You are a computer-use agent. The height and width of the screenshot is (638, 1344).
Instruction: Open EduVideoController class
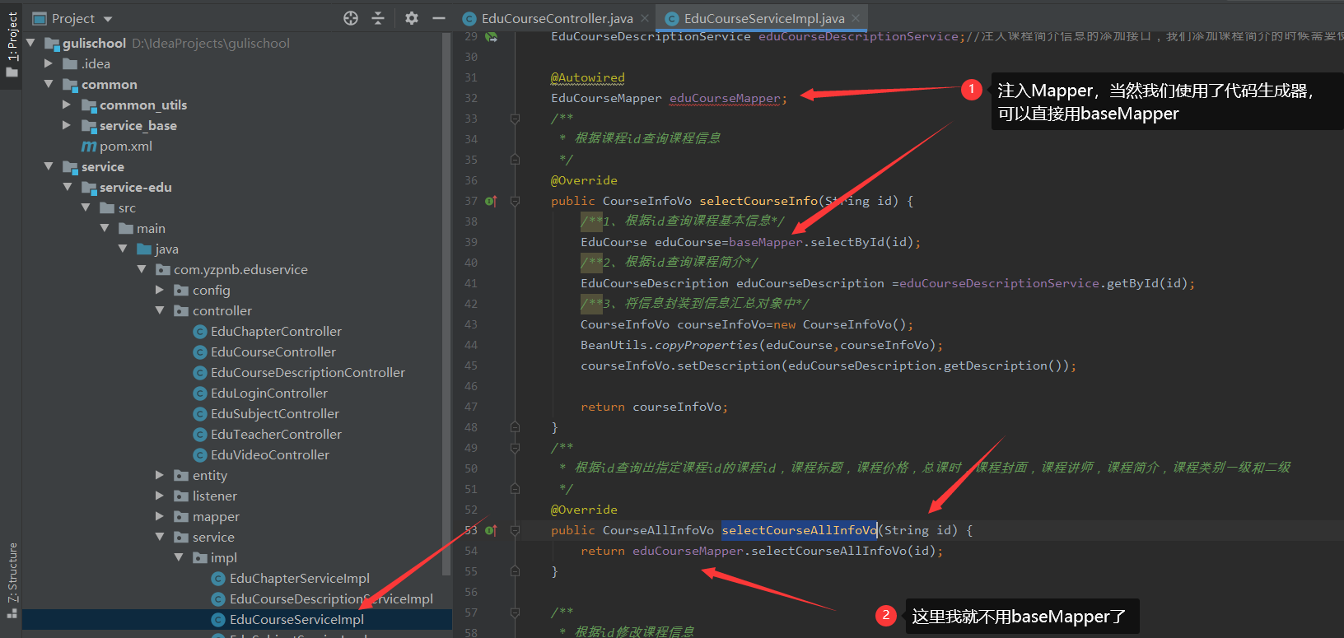click(x=270, y=454)
